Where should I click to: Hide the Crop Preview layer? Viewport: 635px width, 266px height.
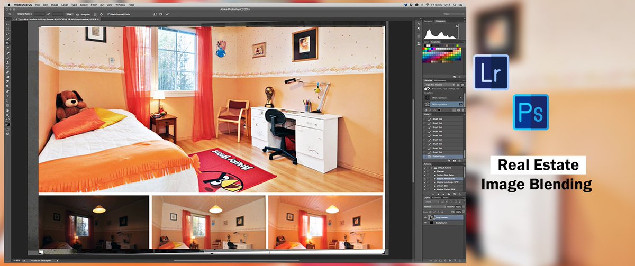pyautogui.click(x=425, y=217)
